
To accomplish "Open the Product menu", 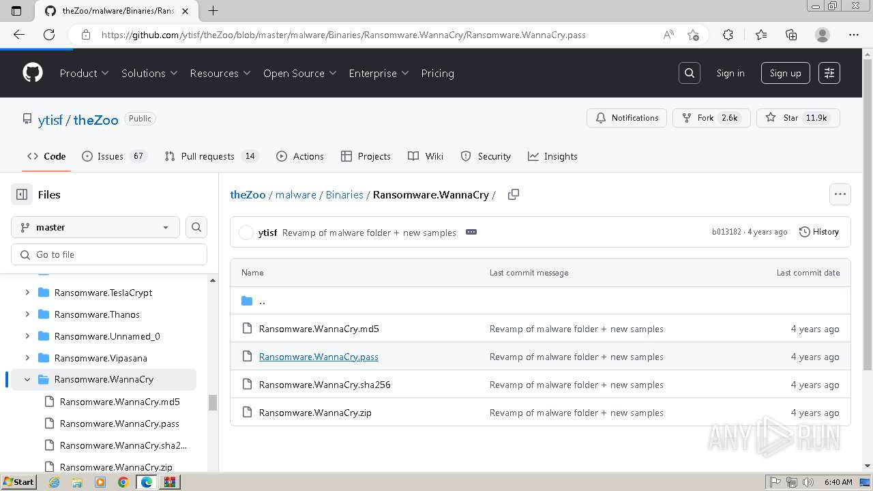I will pyautogui.click(x=84, y=73).
